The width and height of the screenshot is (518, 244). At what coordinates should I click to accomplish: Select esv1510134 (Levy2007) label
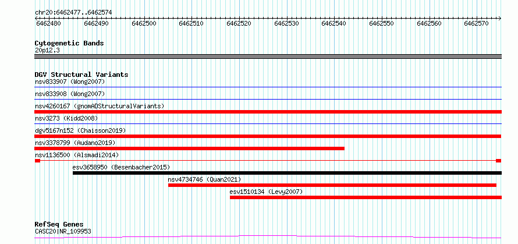266,192
